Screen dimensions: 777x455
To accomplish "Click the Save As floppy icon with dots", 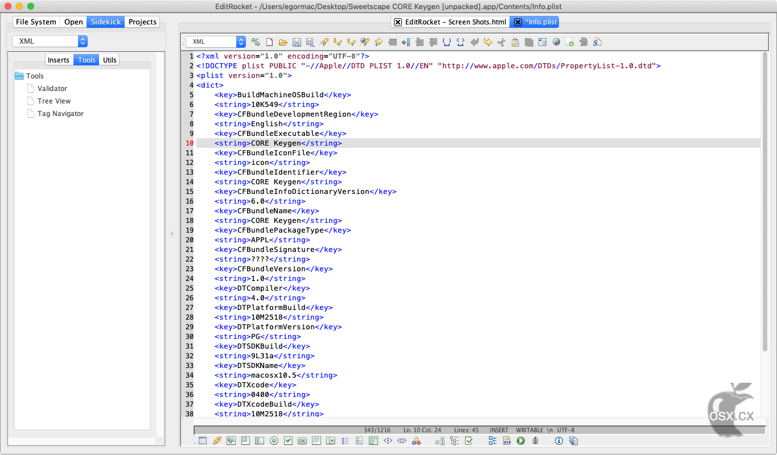I will tap(310, 42).
